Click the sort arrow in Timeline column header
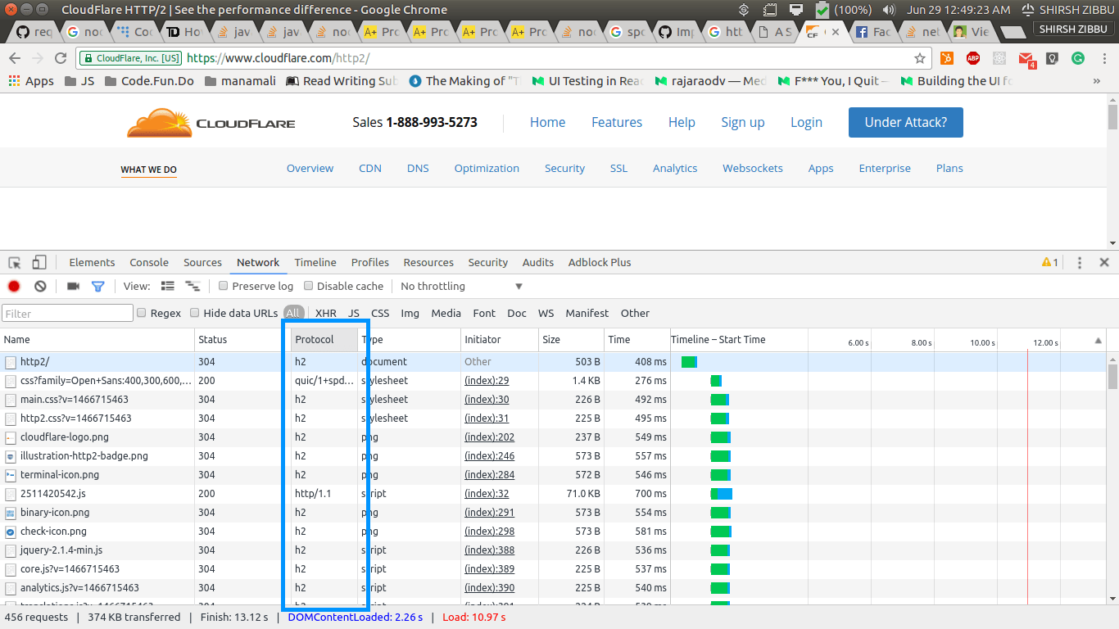The image size is (1119, 629). 1099,341
